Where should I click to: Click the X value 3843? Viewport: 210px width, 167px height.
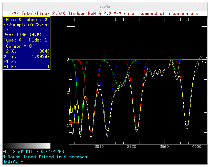pos(45,51)
